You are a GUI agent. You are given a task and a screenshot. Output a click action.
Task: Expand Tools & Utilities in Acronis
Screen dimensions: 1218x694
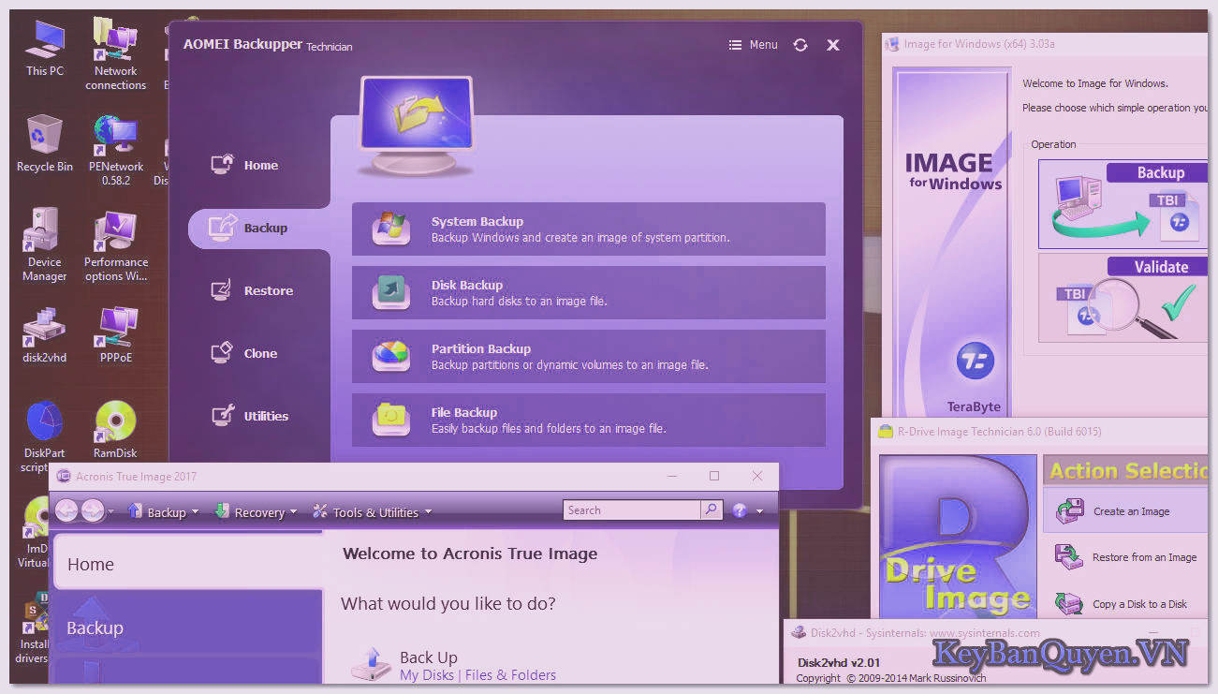[373, 511]
